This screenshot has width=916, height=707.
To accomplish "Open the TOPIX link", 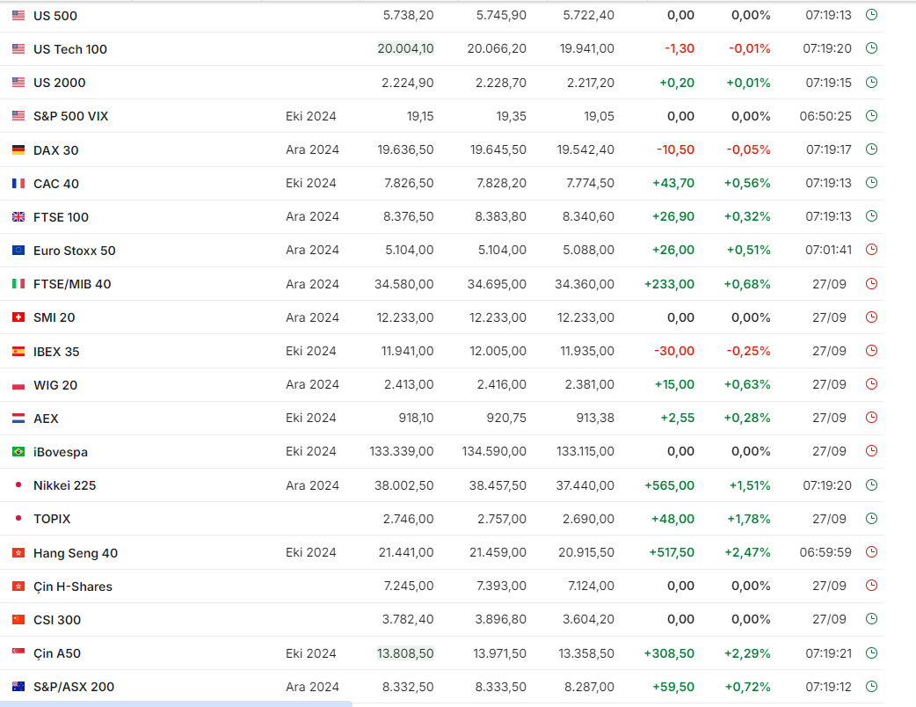I will tap(51, 519).
